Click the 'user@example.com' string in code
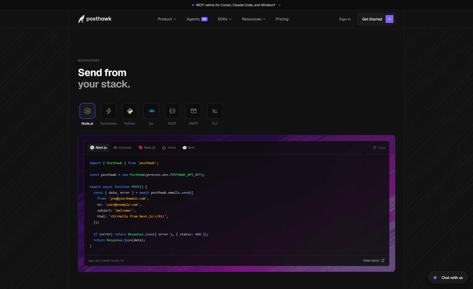473x289 pixels. tap(122, 205)
